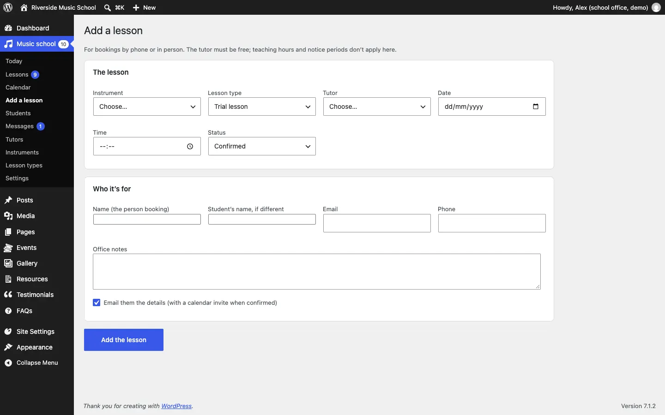
Task: Open Lesson types in the submenu
Action: click(x=24, y=166)
